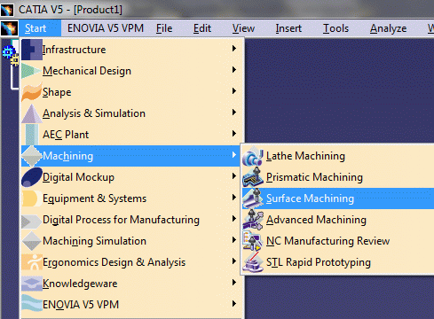
Task: Open the Insert menu
Action: [x=288, y=28]
